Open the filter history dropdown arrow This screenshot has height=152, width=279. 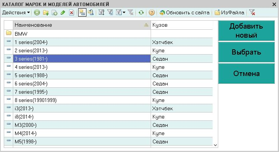[x=124, y=12]
